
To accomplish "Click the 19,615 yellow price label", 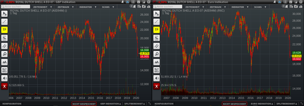I will pyautogui.click(x=296, y=56).
